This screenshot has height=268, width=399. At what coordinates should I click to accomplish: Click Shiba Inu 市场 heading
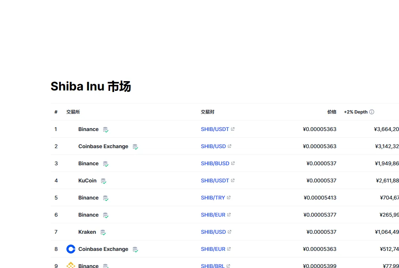click(91, 86)
